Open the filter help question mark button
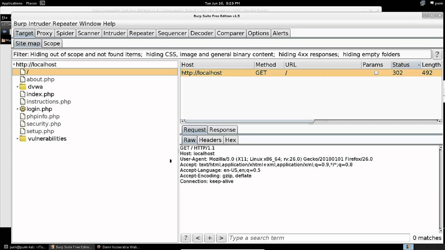Viewport: 445px width, 250px height. 437,55
